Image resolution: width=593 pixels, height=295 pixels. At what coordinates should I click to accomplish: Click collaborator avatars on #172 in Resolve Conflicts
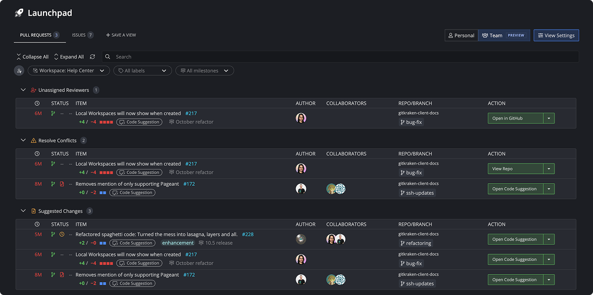(336, 189)
